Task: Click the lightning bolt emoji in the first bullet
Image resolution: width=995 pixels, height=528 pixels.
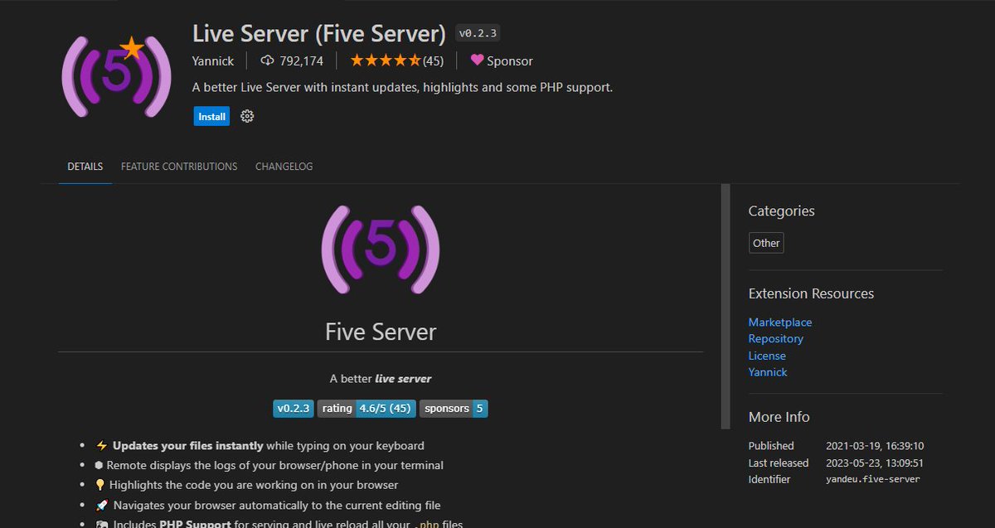Action: click(102, 445)
